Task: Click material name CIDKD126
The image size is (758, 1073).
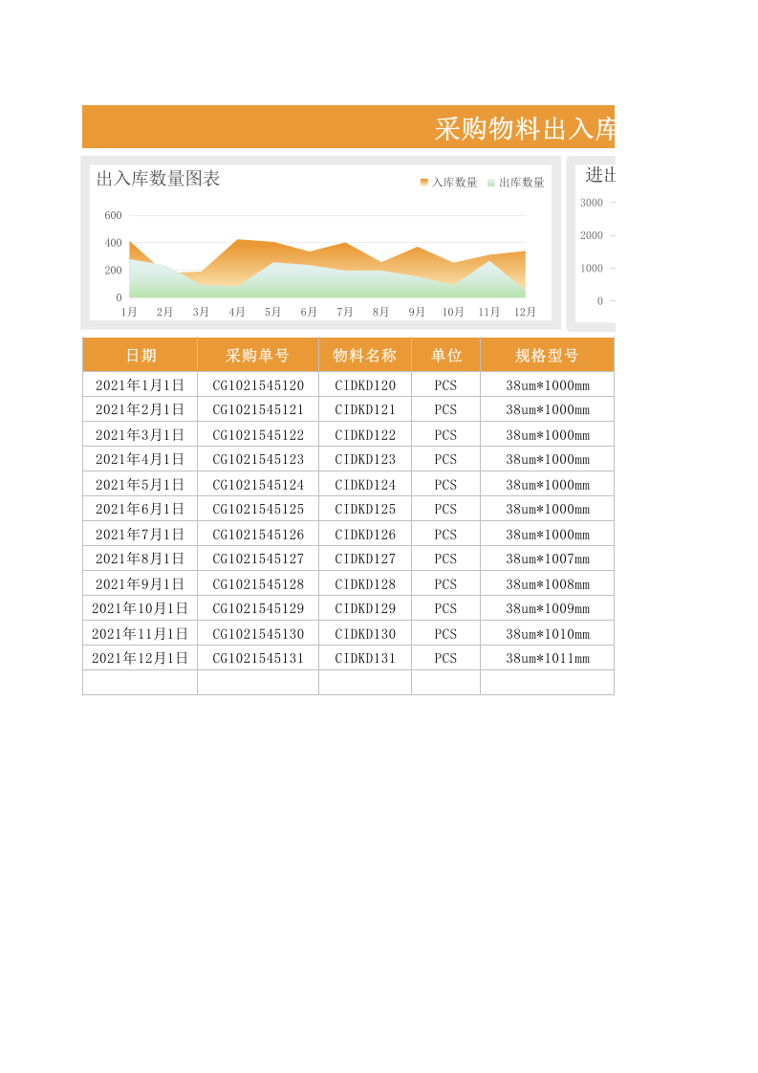Action: click(x=365, y=535)
